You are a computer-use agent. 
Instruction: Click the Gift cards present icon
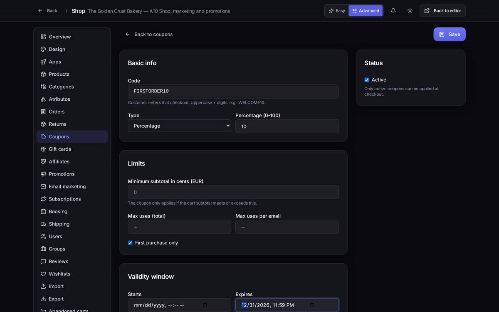pos(43,149)
